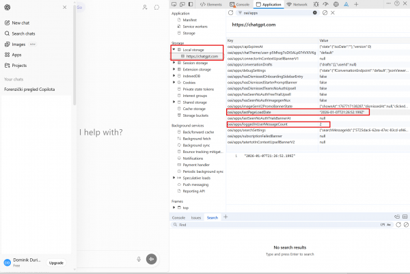410x274 pixels.
Task: Expand the Session storage tree node
Action: (174, 63)
